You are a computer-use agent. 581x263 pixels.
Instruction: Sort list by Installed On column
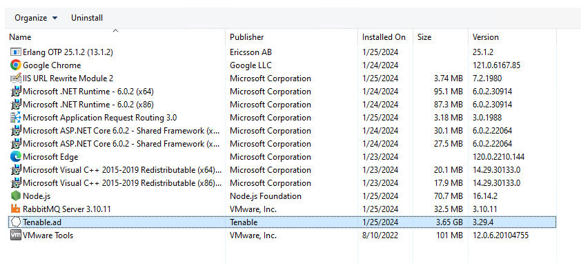tap(385, 37)
